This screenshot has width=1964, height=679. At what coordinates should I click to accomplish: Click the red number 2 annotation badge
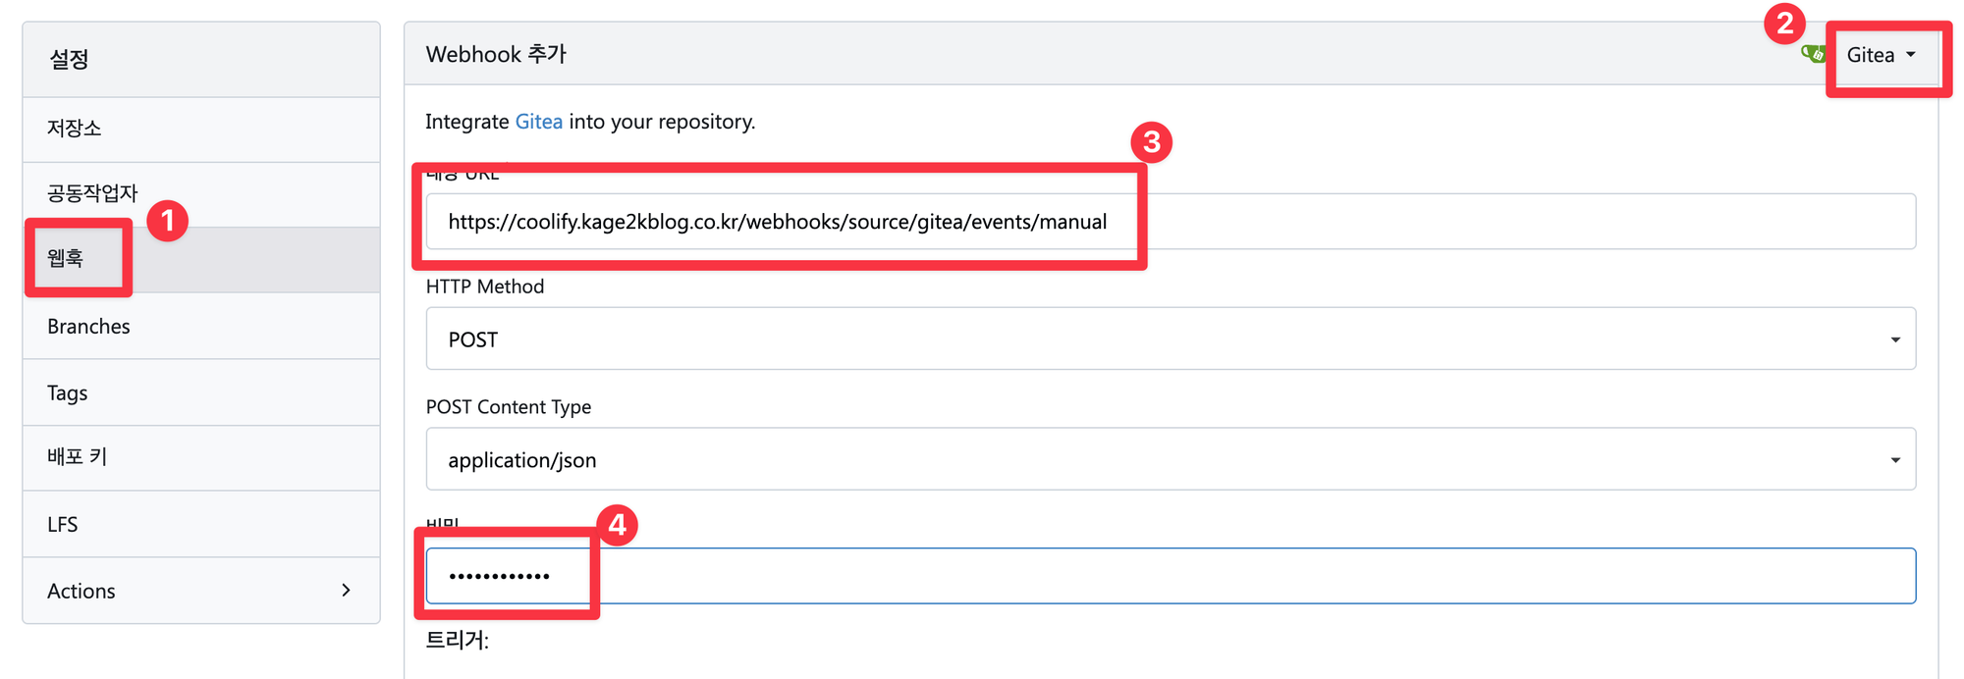tap(1784, 24)
